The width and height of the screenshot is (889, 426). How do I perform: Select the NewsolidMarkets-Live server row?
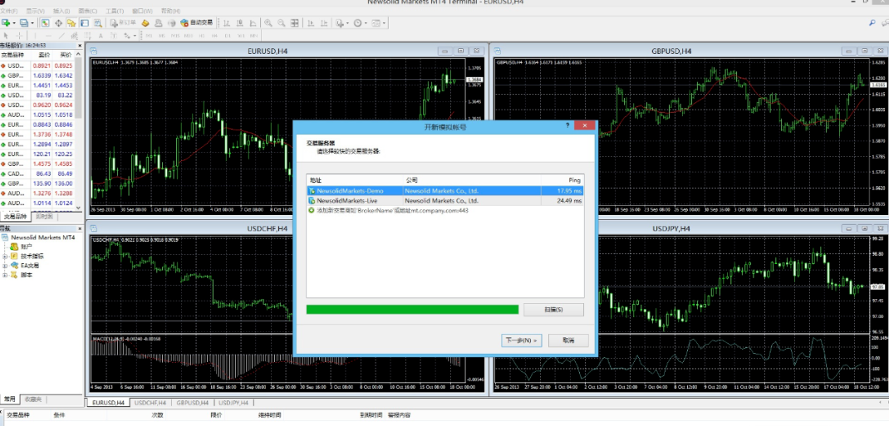445,200
